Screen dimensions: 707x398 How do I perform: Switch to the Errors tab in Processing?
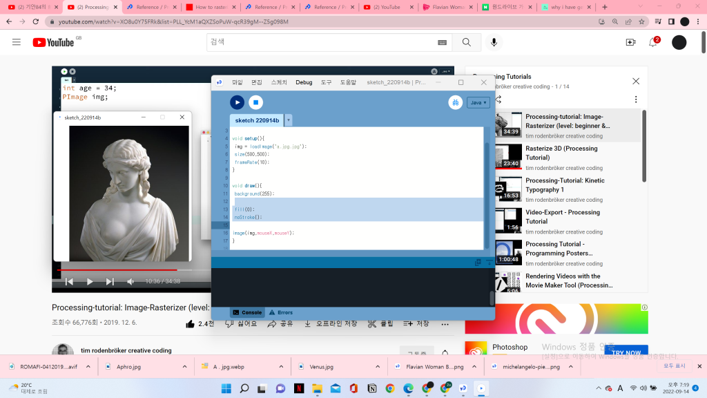[x=281, y=312]
